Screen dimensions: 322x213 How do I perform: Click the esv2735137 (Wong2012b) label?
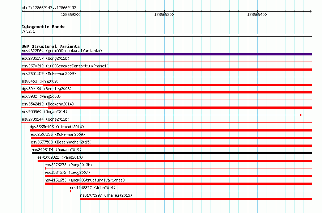tap(46, 58)
